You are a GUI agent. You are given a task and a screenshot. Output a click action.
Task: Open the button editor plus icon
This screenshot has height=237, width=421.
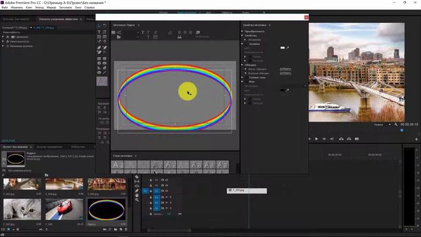[416, 139]
